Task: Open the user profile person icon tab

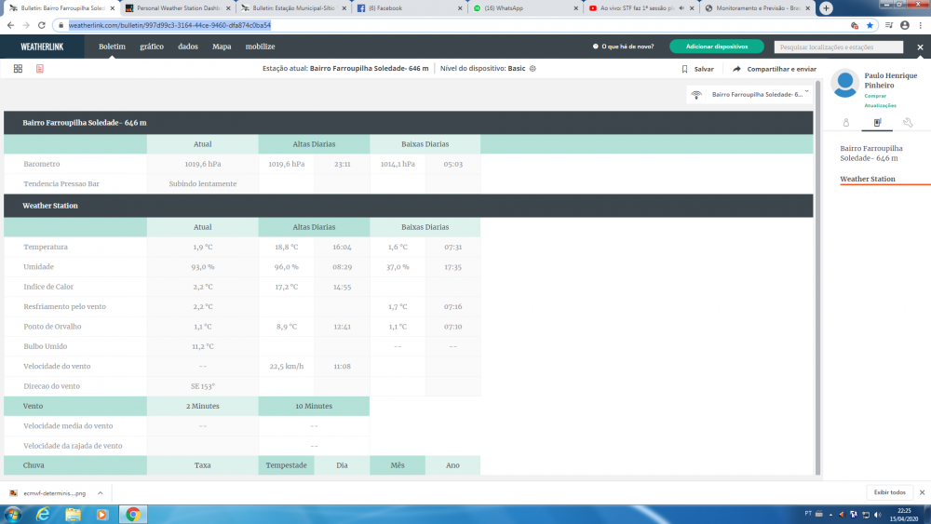Action: coord(846,122)
